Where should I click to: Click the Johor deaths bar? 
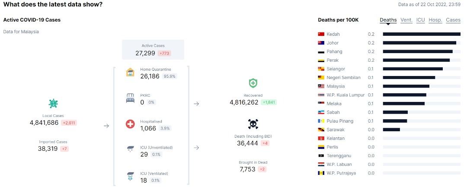tap(419, 43)
